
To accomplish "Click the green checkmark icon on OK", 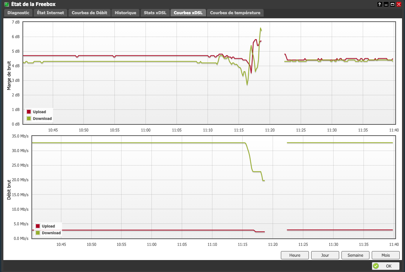I will coord(376,266).
